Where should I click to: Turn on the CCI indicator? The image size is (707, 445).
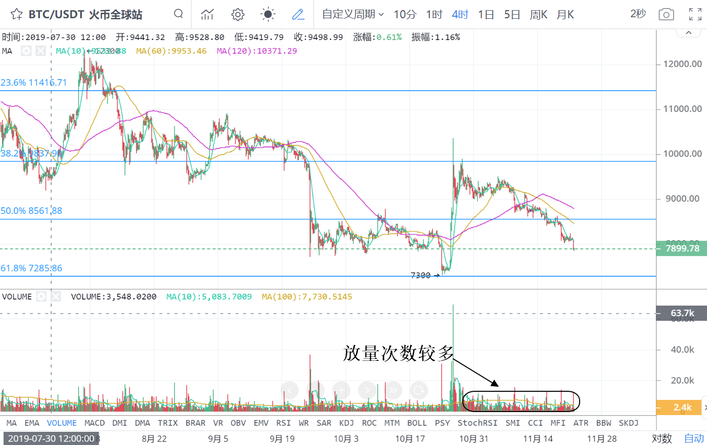(535, 423)
